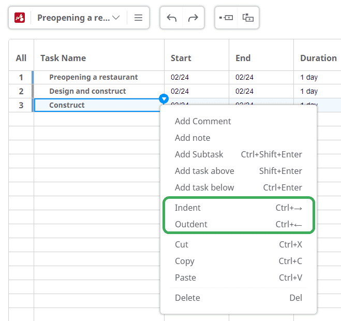The width and height of the screenshot is (341, 321).
Task: Choose Add task above menu entry
Action: tap(239, 171)
